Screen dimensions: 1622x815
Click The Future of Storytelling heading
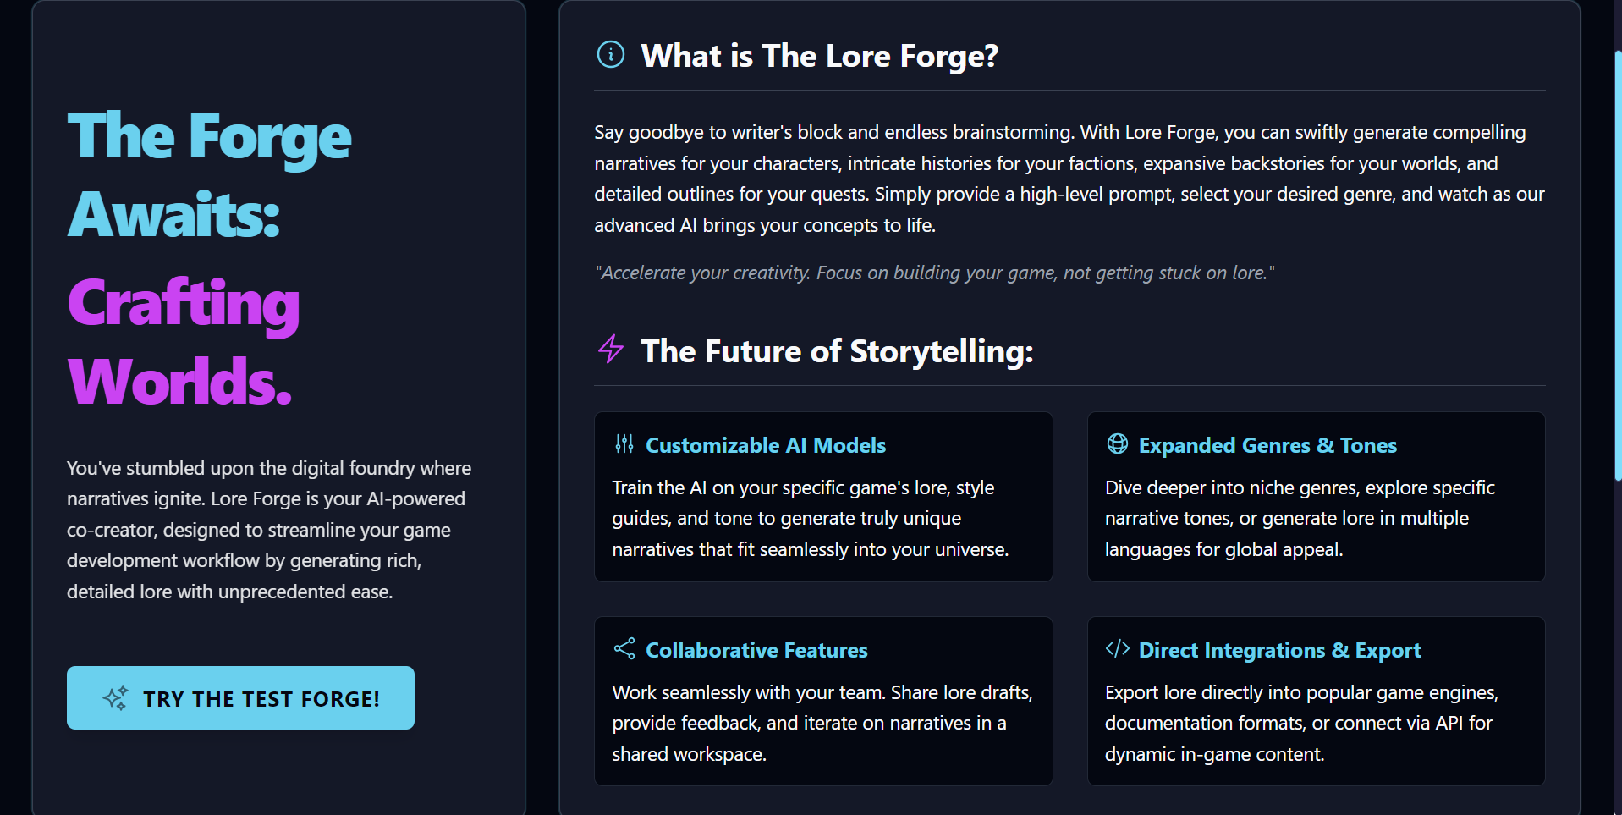pyautogui.click(x=837, y=351)
